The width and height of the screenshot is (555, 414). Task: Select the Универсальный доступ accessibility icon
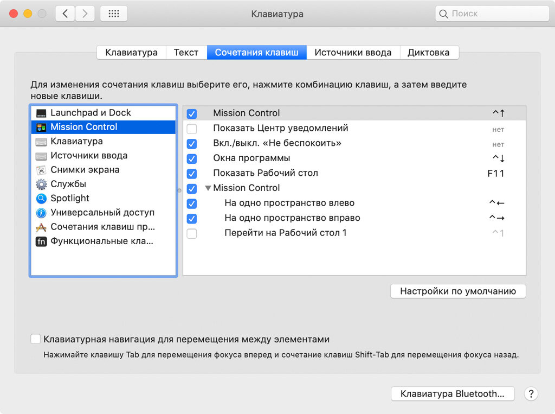click(x=41, y=213)
